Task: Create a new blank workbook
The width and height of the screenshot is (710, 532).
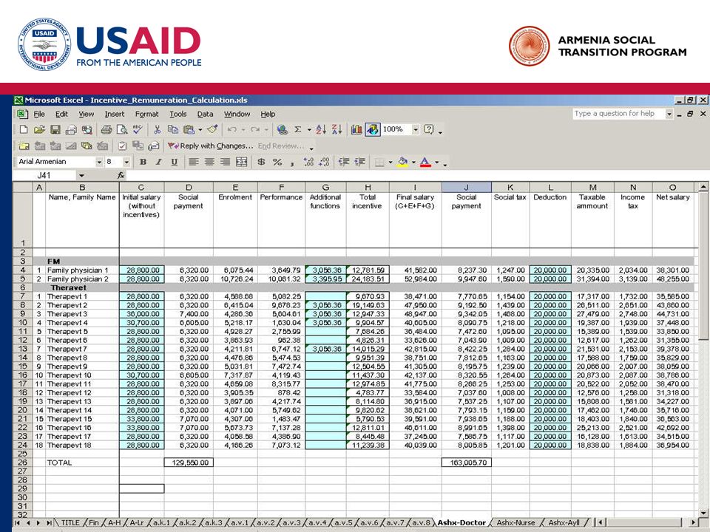Action: 24,130
